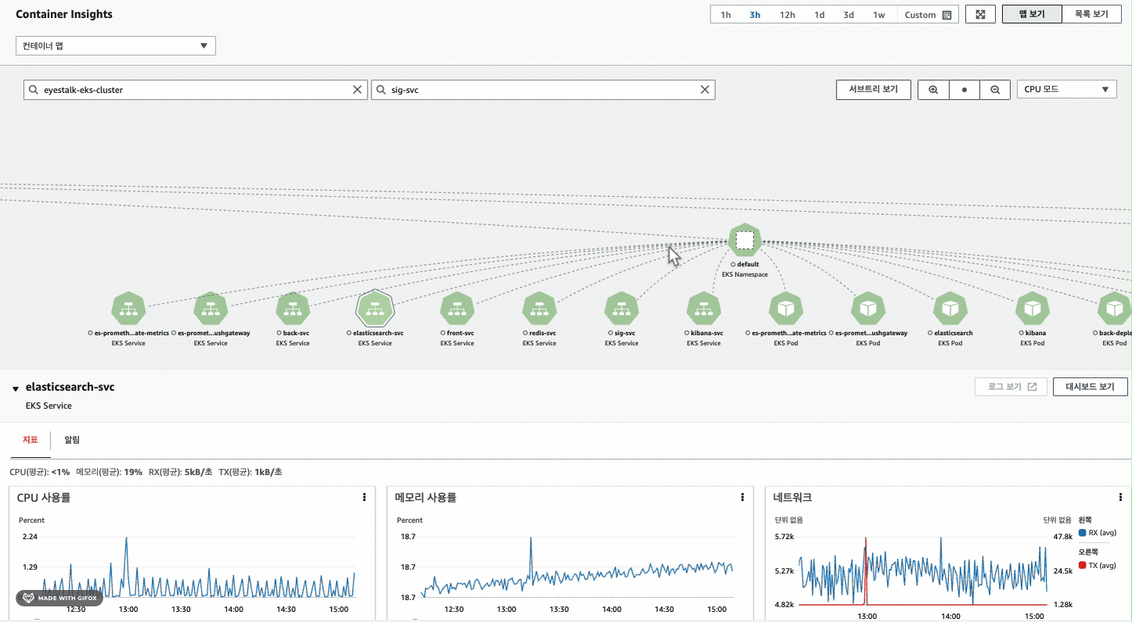Viewport: 1132px width, 622px height.
Task: Click the default EKS Namespace node
Action: pyautogui.click(x=745, y=240)
